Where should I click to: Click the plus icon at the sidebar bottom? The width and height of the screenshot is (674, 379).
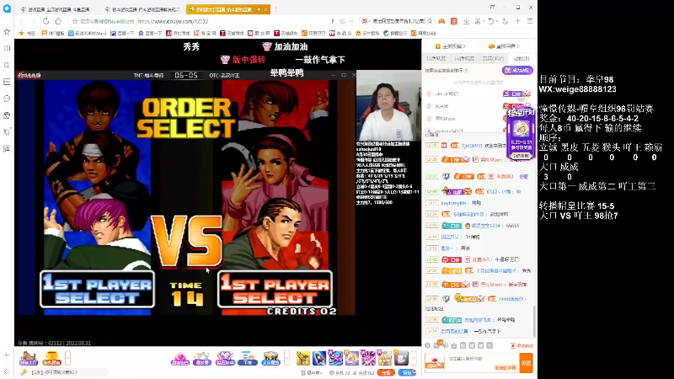[7, 355]
